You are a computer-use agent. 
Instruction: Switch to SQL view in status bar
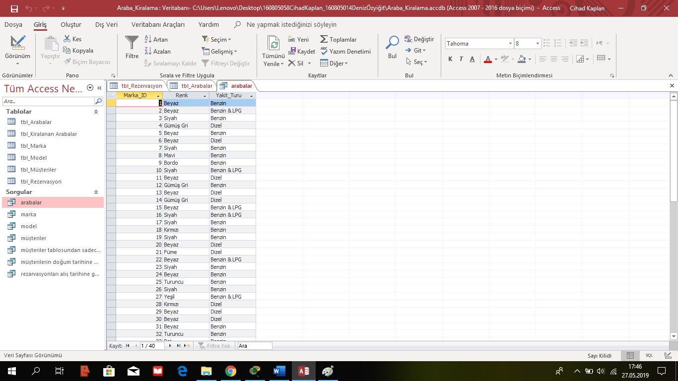(x=649, y=356)
